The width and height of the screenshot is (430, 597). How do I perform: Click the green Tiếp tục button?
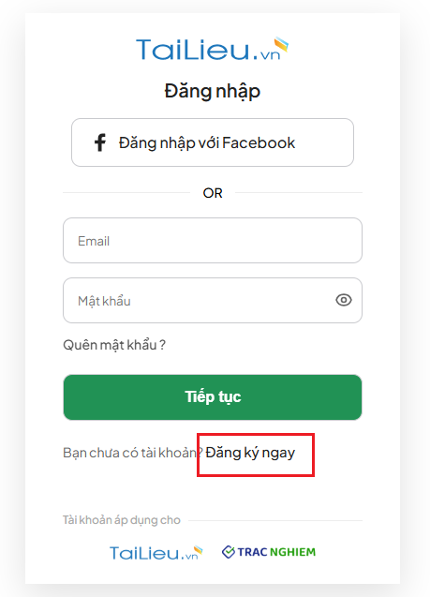[213, 397]
